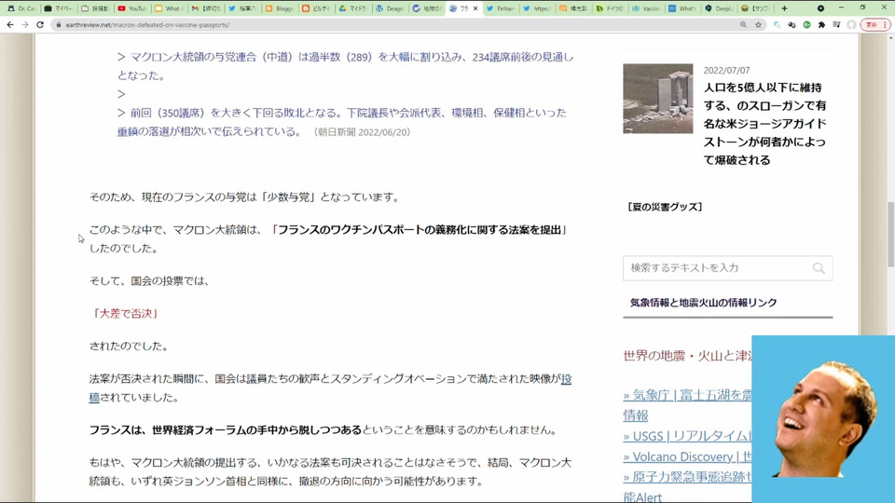Reload the current page
The image size is (895, 503).
click(40, 24)
